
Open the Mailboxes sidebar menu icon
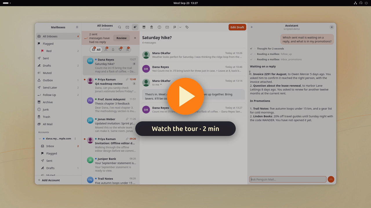(x=77, y=27)
